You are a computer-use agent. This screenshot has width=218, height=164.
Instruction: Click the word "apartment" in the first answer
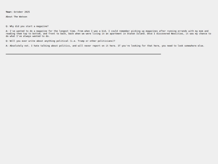point(116,34)
